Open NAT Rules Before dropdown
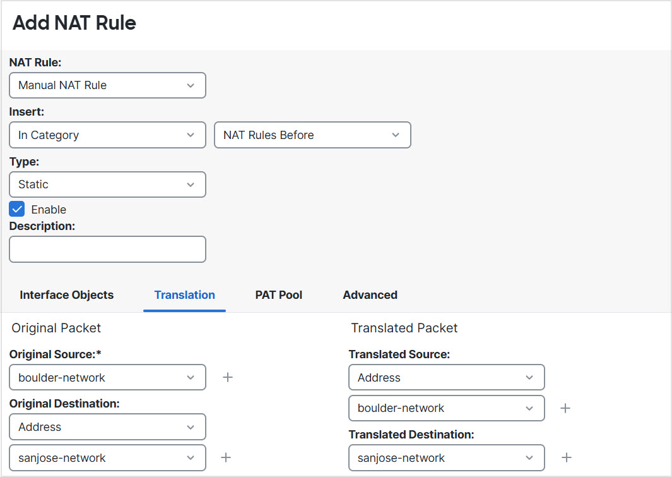 [x=312, y=135]
